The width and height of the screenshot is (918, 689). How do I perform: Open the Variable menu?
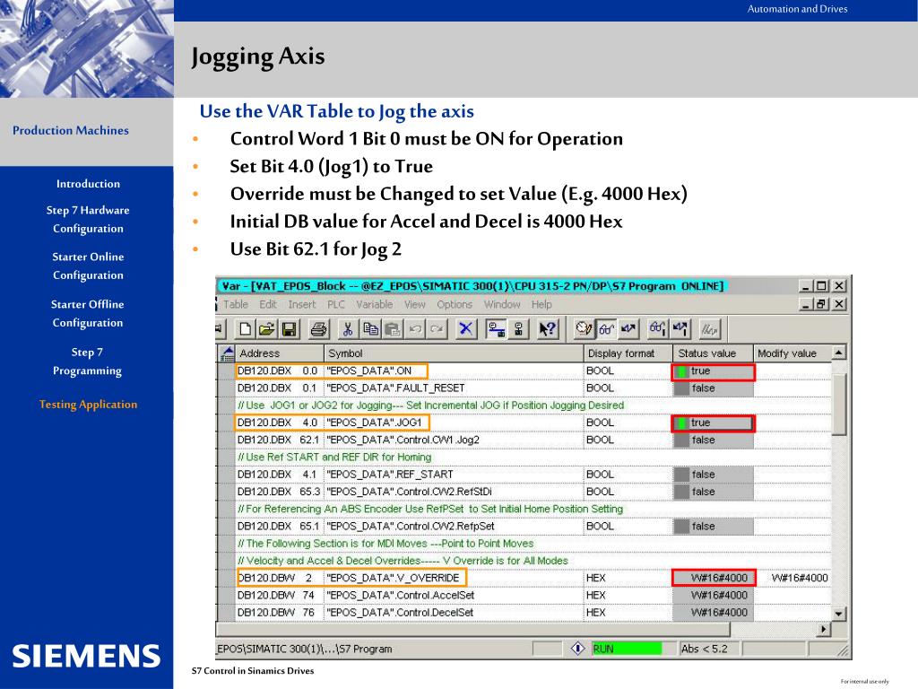click(x=375, y=305)
